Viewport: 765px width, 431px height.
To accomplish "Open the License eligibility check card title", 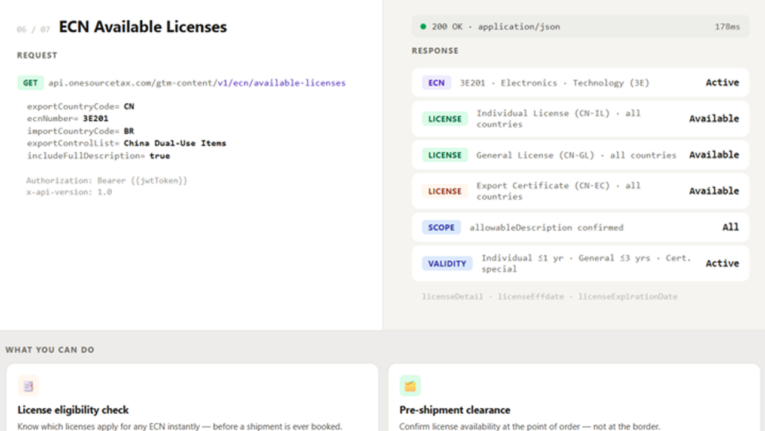I will coord(74,410).
